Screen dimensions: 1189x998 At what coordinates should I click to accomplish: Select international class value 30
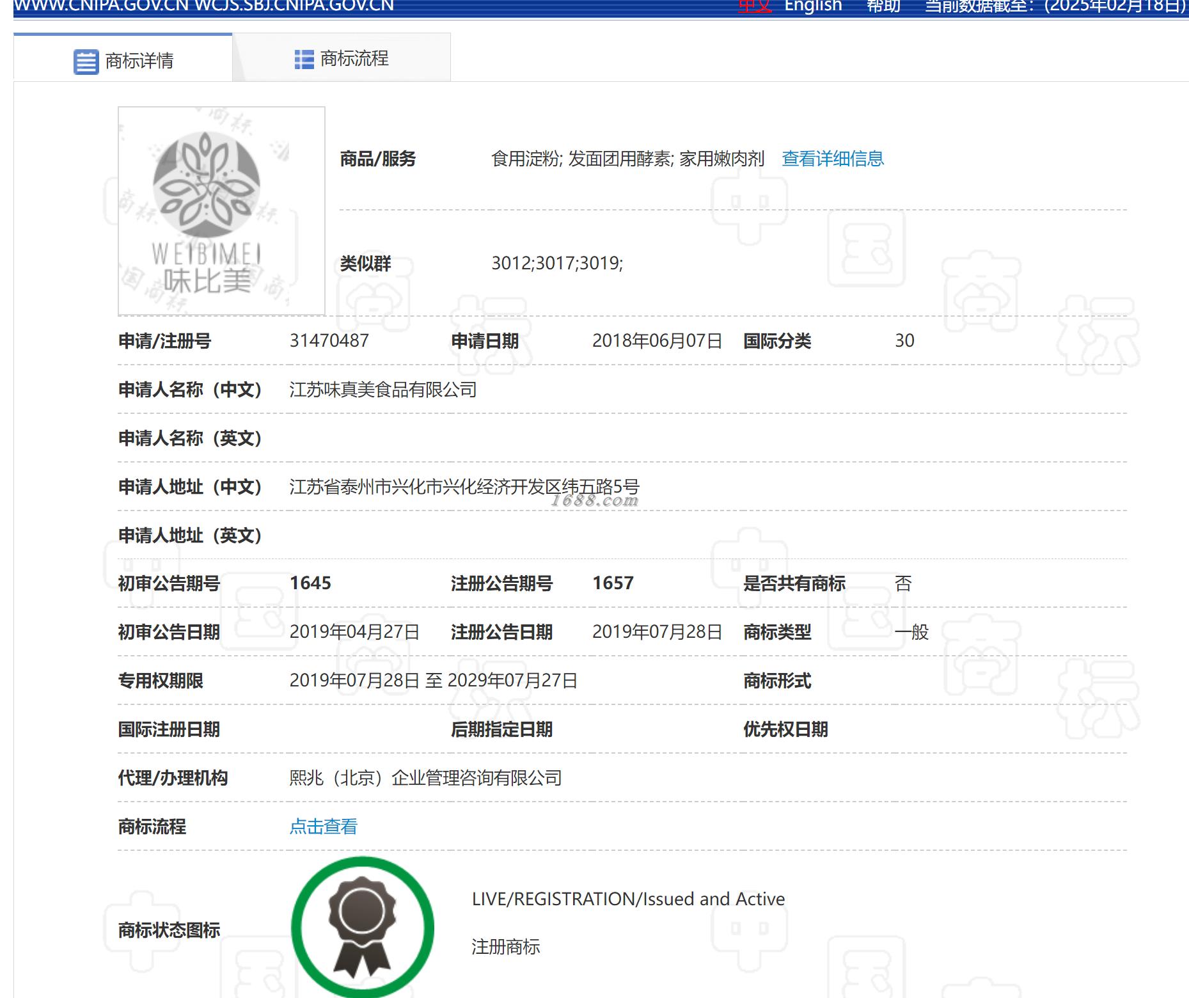(x=904, y=340)
